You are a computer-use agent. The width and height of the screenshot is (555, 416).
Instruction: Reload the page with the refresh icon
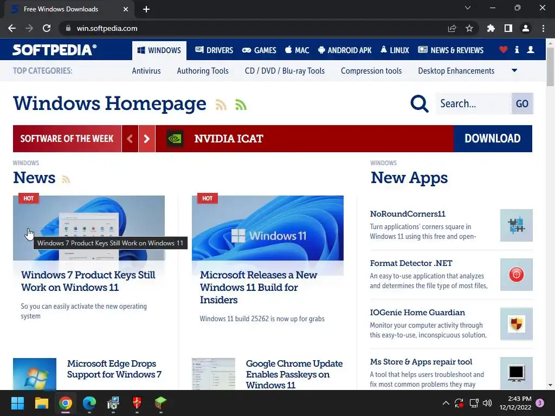pyautogui.click(x=47, y=28)
